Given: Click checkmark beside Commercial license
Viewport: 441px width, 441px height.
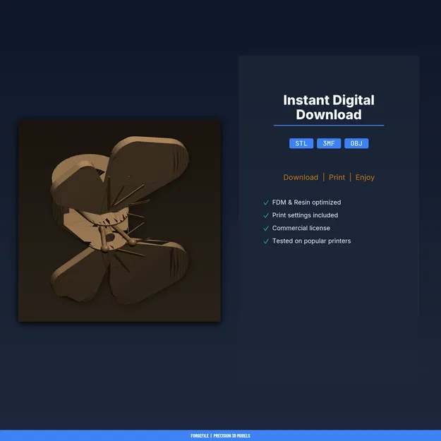Looking at the screenshot, I should [266, 229].
